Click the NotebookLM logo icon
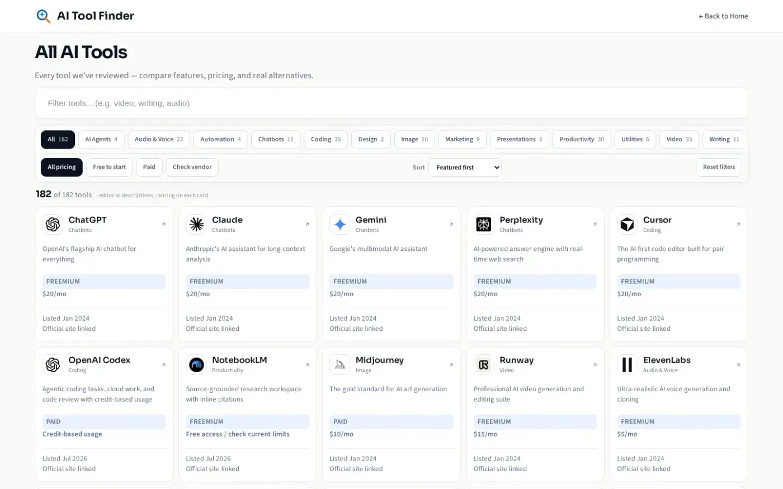783x489 pixels. pos(196,365)
